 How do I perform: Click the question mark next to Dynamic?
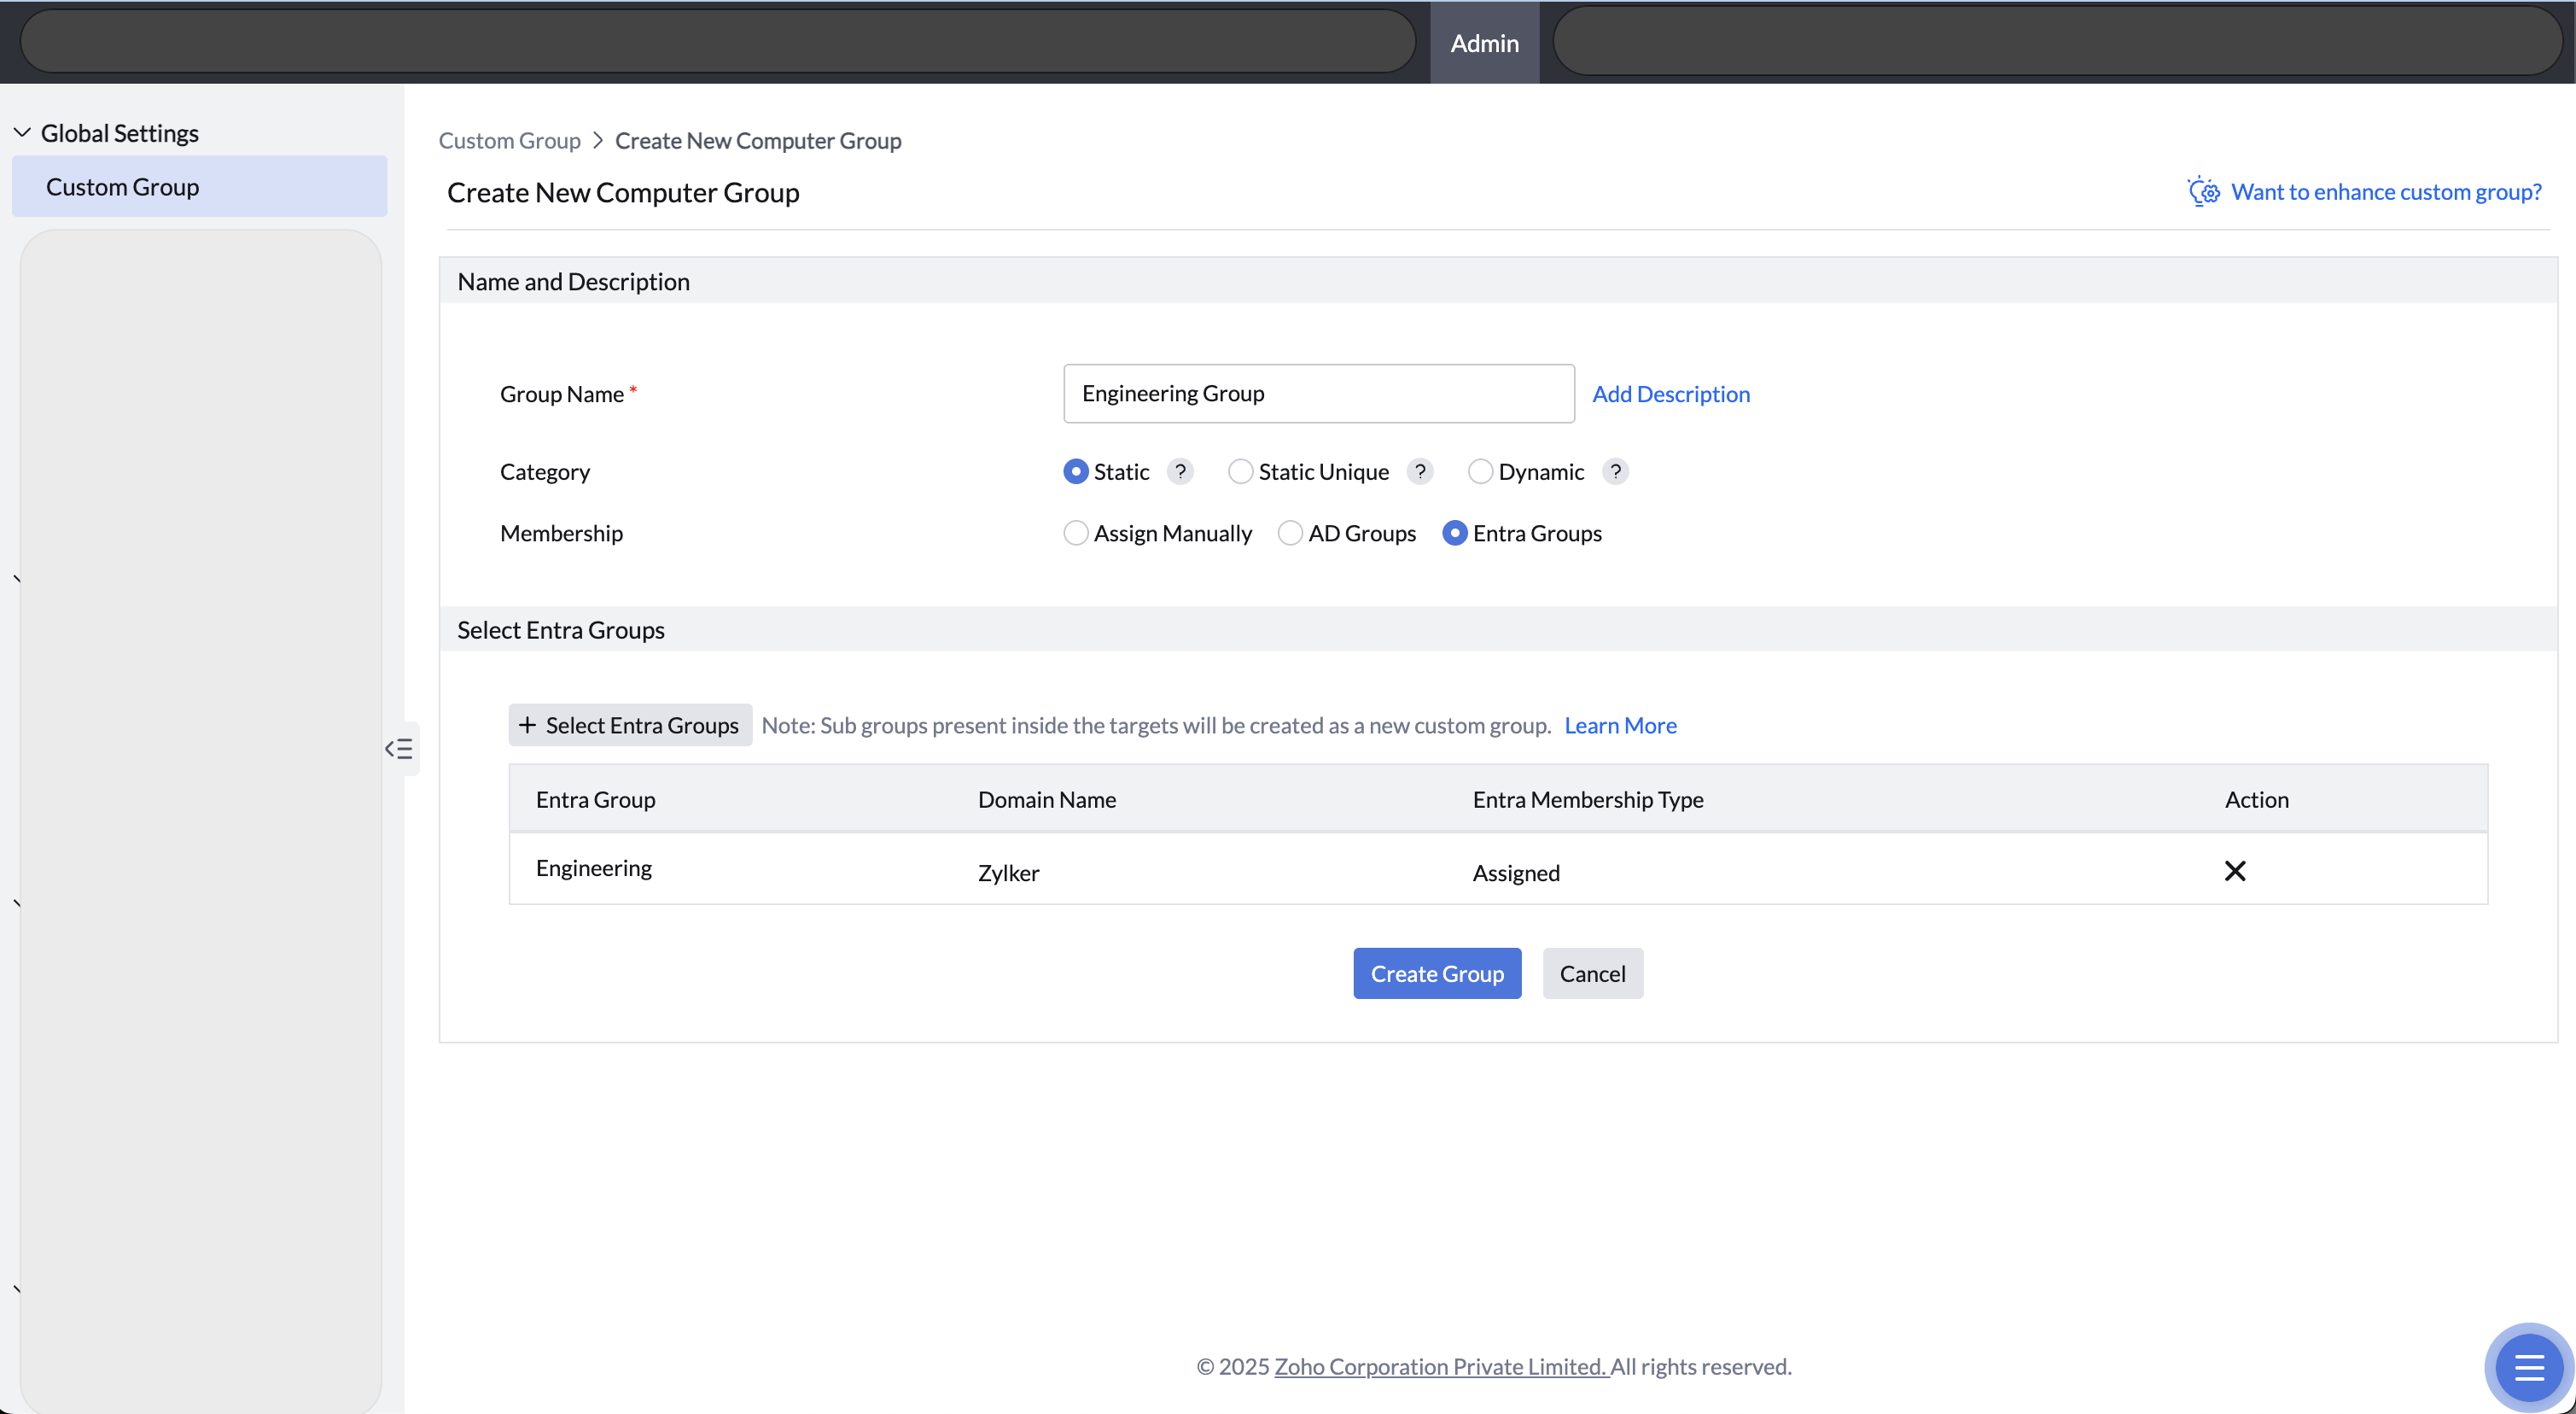point(1614,471)
